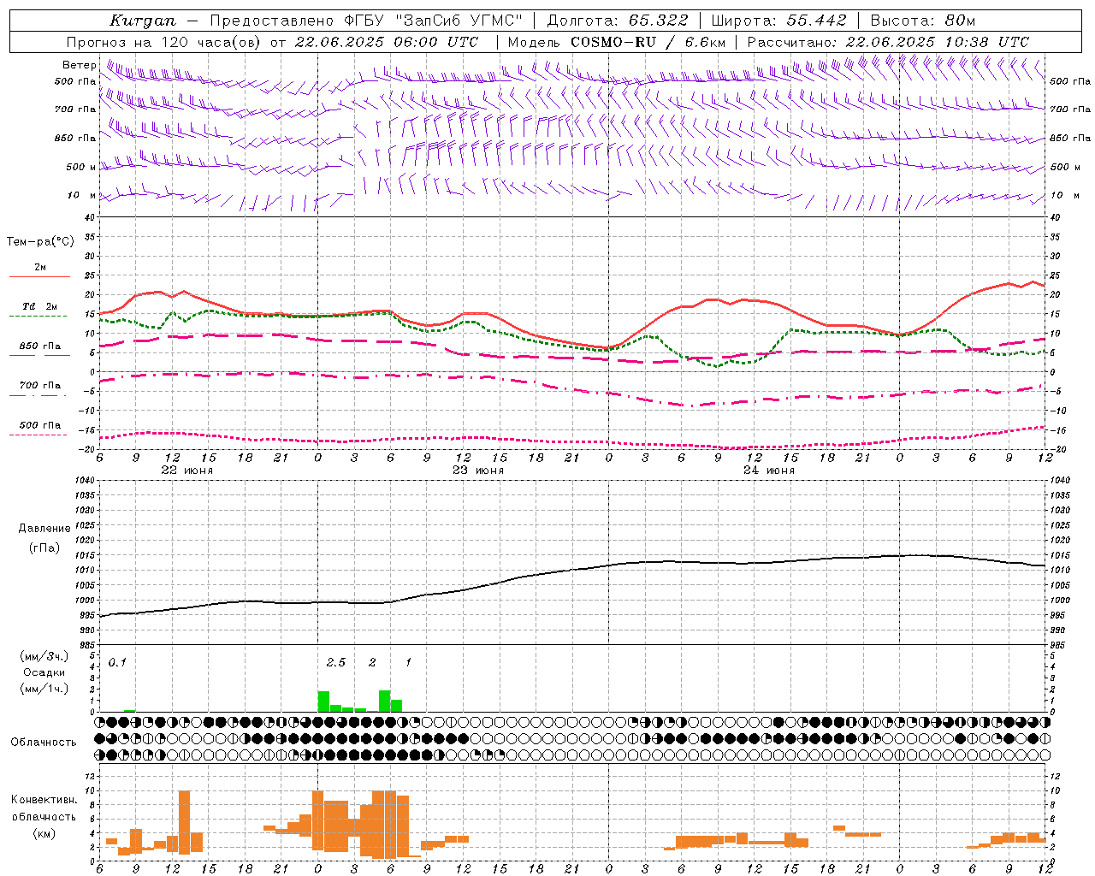The width and height of the screenshot is (1095, 876).
Task: Select the Давление panel title
Action: pyautogui.click(x=44, y=529)
